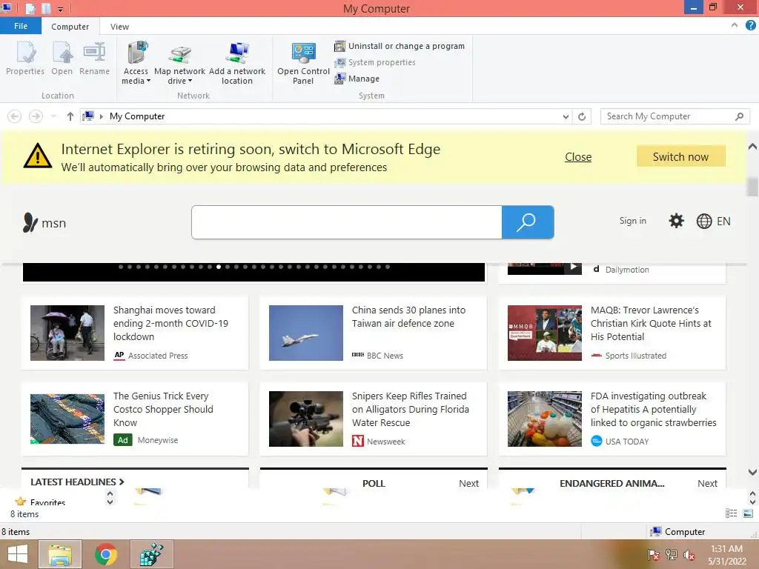Click Uninstall or change a program
759x569 pixels.
pyautogui.click(x=400, y=46)
